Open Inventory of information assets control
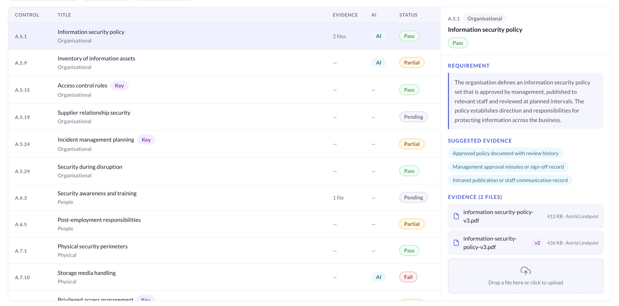This screenshot has width=619, height=306. click(224, 63)
